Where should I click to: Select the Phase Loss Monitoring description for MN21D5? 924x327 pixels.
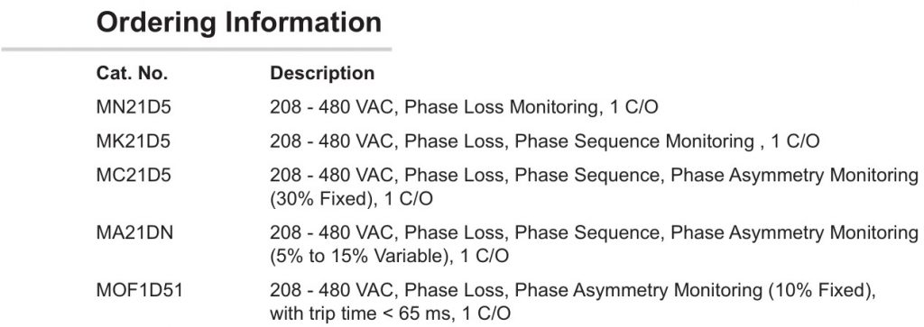point(464,107)
